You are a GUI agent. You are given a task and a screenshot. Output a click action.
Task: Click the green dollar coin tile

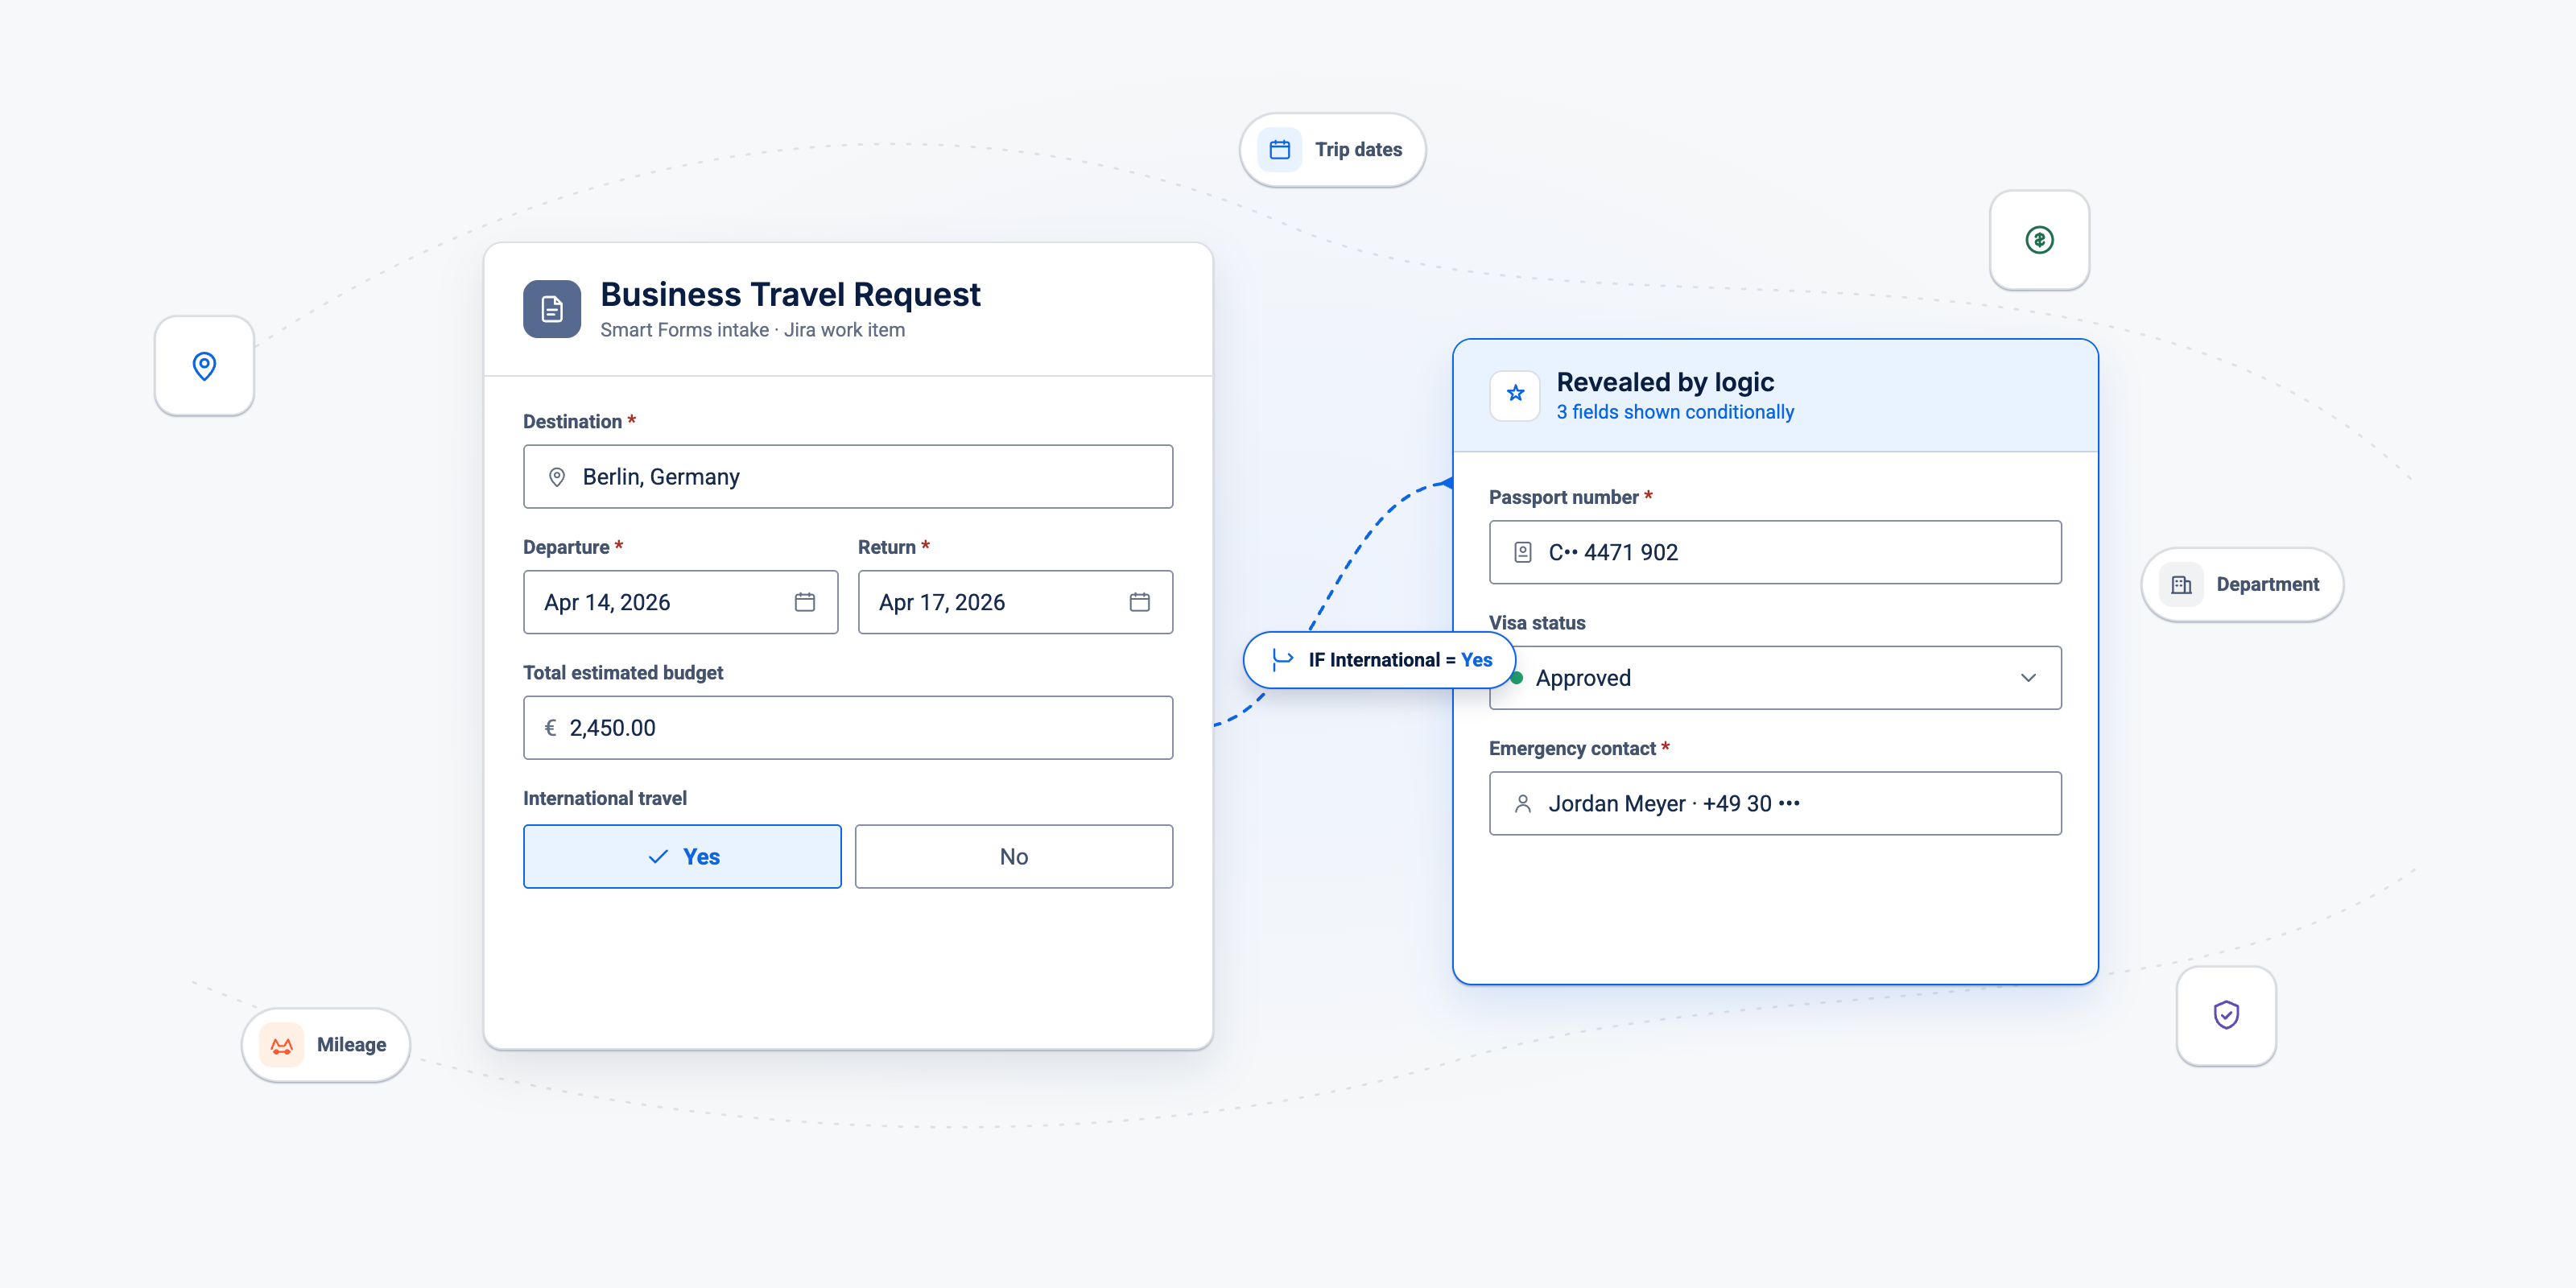pyautogui.click(x=2039, y=240)
